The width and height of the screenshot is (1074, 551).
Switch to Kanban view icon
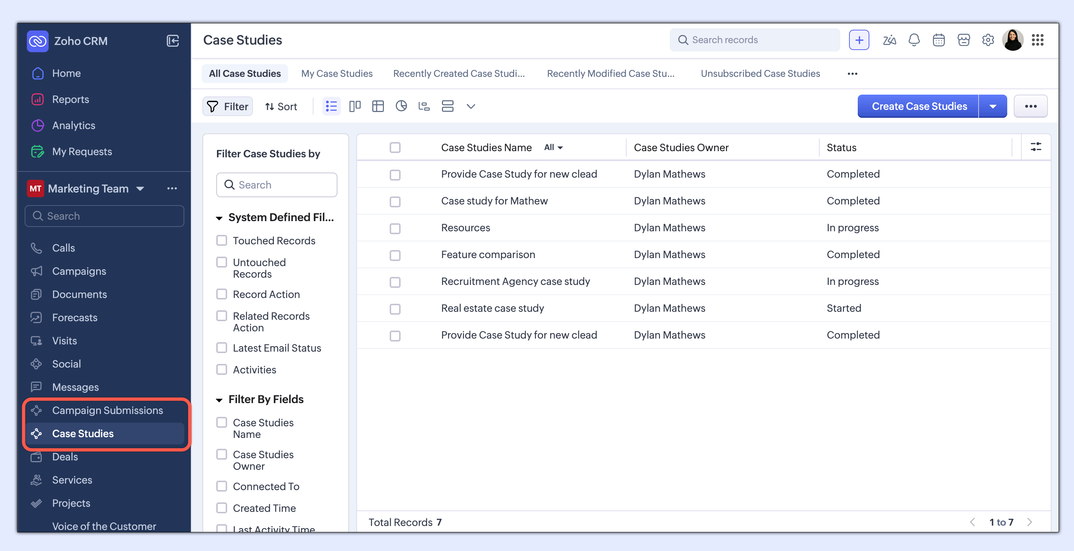coord(354,106)
